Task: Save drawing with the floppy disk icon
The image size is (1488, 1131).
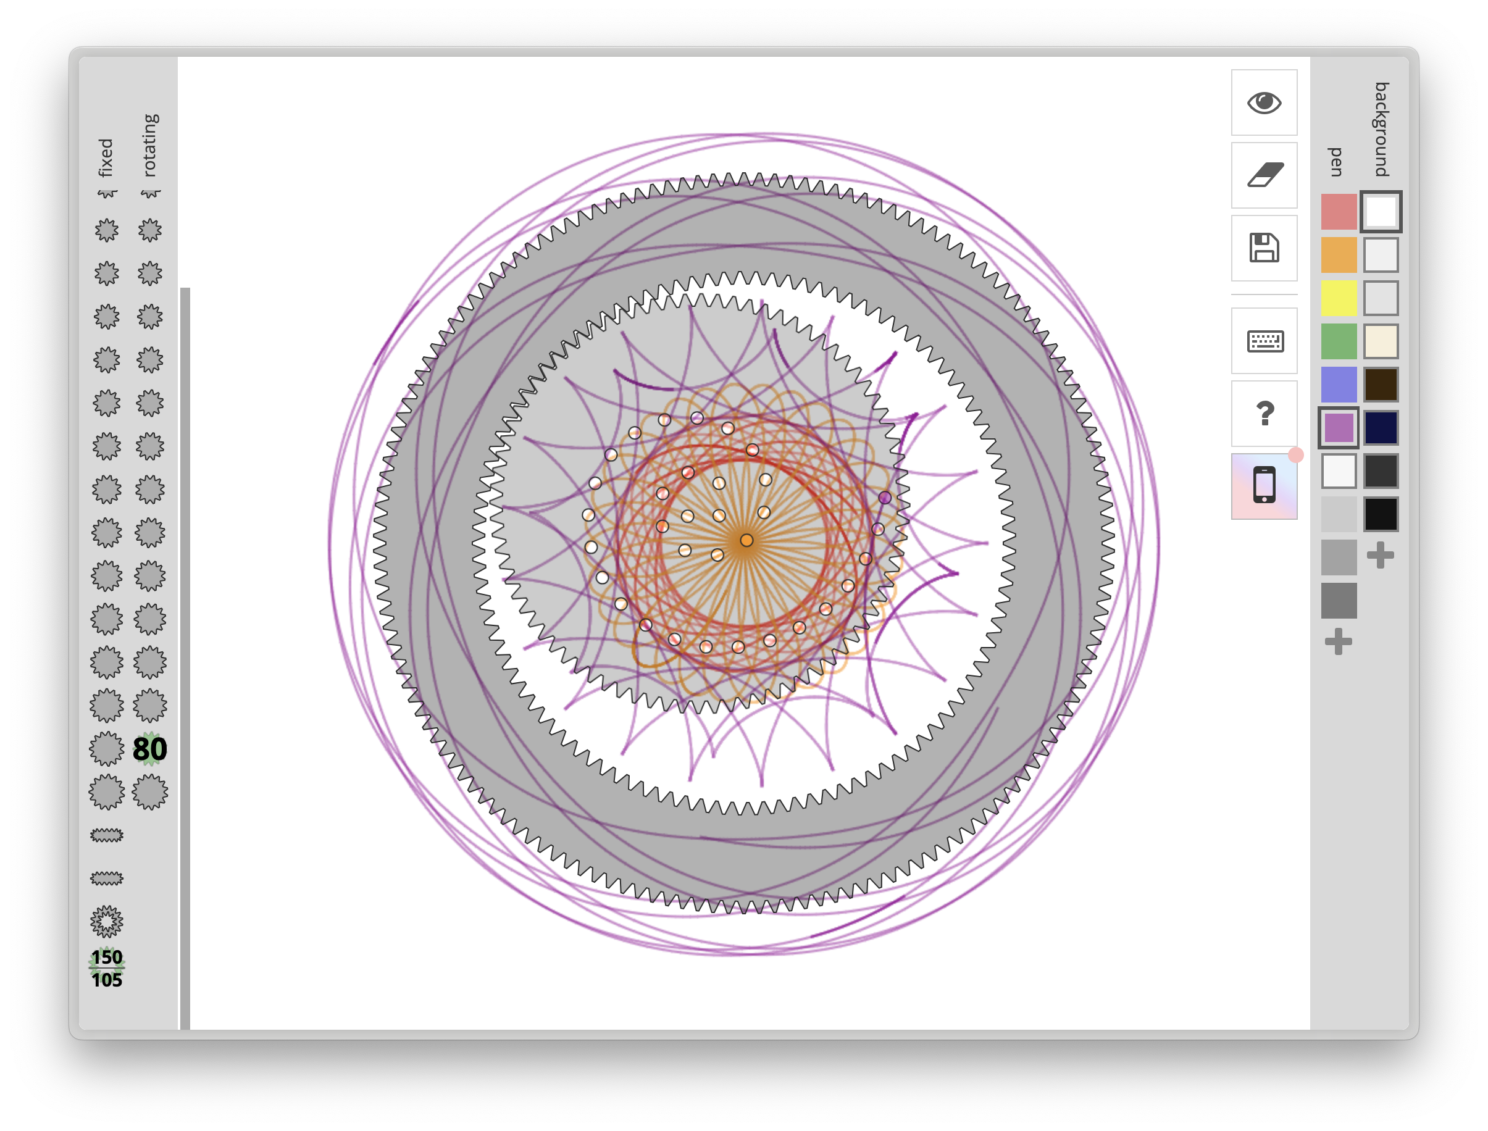Action: click(1264, 248)
